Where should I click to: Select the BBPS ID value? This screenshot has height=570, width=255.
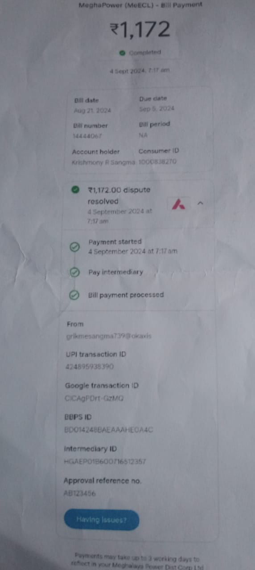tap(109, 430)
